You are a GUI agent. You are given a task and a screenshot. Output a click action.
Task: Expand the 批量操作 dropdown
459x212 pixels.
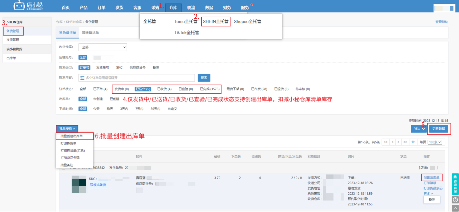67,129
